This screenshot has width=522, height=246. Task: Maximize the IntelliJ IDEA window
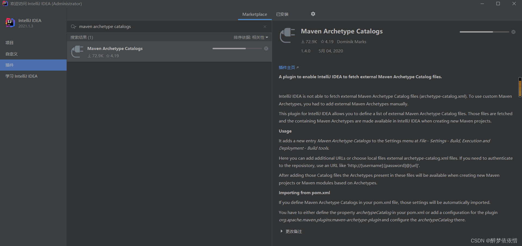pos(498,4)
